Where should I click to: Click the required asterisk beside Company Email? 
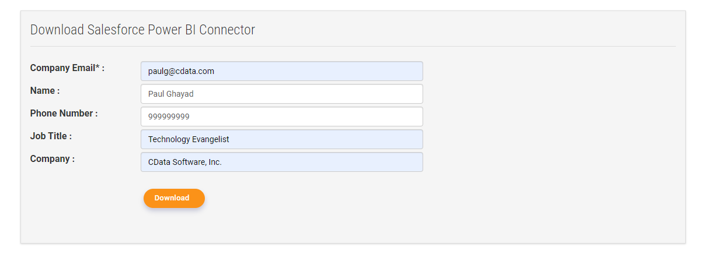pyautogui.click(x=97, y=68)
